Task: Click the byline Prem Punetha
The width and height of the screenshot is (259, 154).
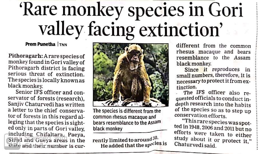Action: [x=40, y=44]
